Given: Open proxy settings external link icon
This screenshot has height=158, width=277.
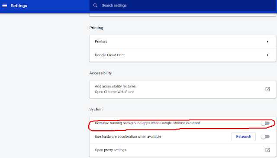Looking at the screenshot, I should [x=267, y=150].
